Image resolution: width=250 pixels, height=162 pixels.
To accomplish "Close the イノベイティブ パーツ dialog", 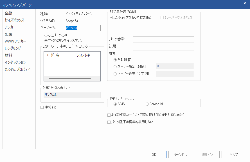I will tap(245, 3).
